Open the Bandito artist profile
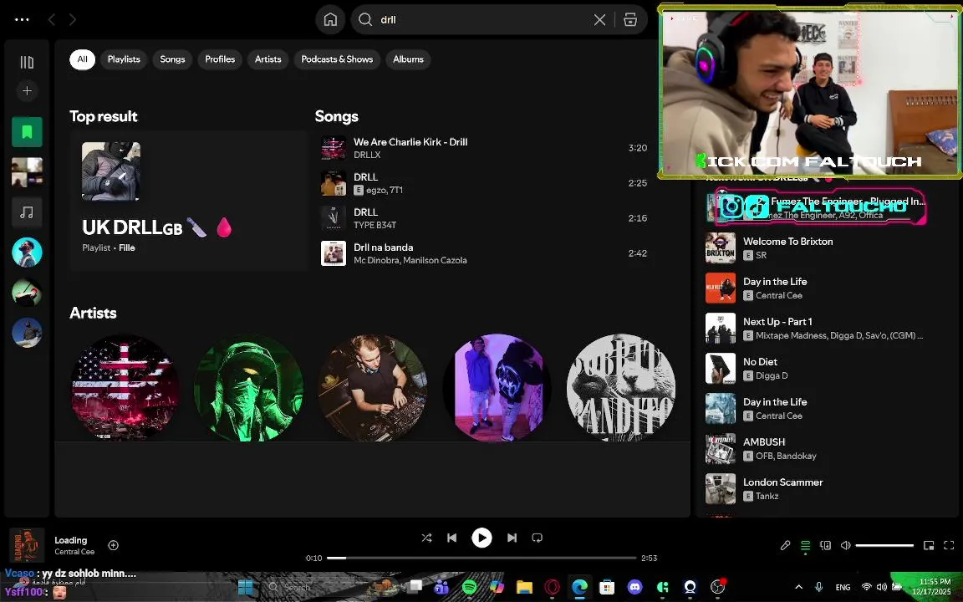Image resolution: width=963 pixels, height=602 pixels. [x=621, y=388]
